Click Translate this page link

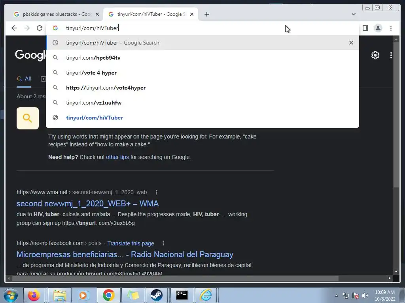[x=131, y=243]
